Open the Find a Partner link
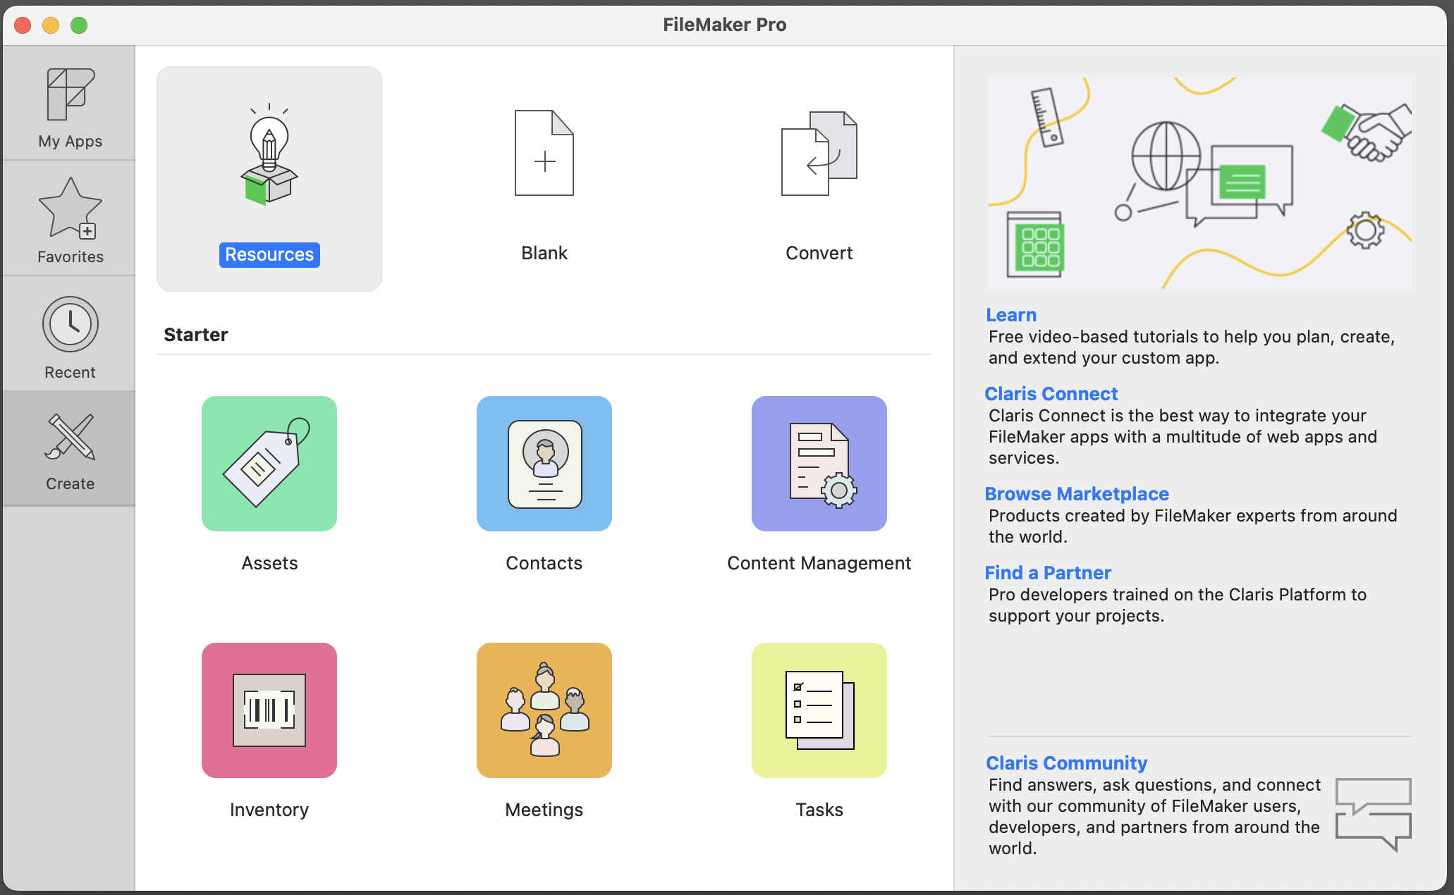 pyautogui.click(x=1048, y=573)
